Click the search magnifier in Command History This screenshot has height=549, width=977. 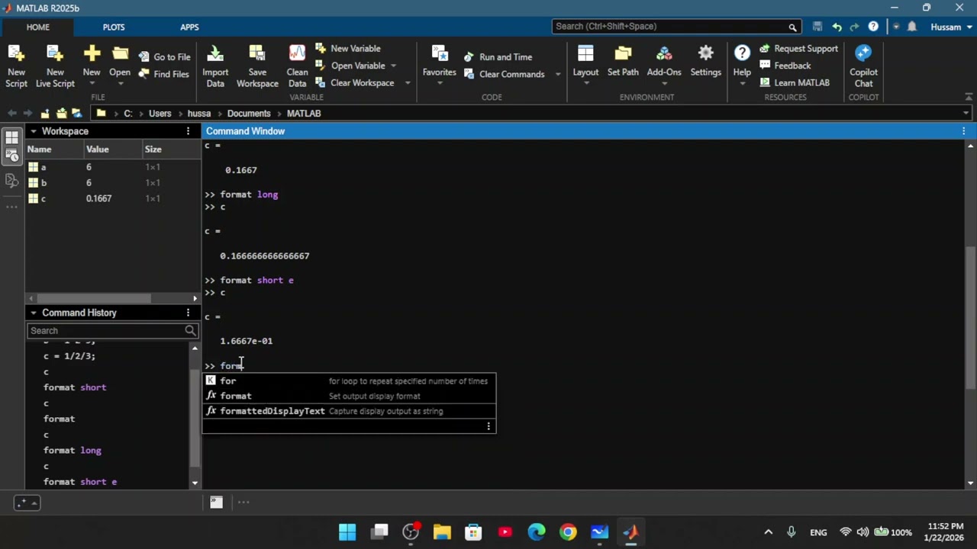(190, 330)
